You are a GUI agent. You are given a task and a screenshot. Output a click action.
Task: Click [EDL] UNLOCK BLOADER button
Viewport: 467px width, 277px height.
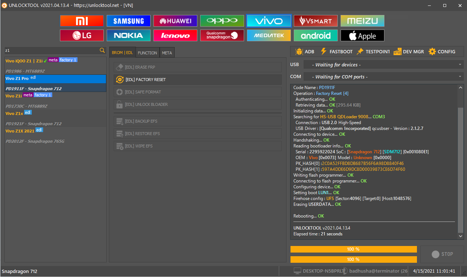(x=198, y=104)
